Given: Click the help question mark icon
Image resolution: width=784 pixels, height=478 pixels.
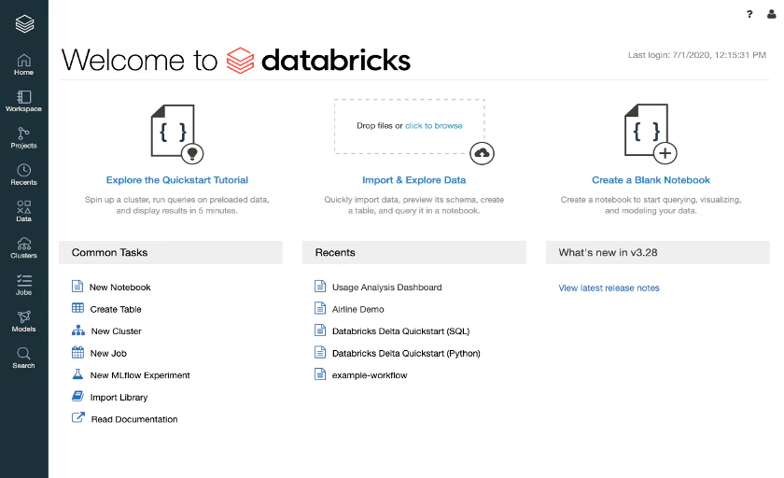Looking at the screenshot, I should [749, 14].
